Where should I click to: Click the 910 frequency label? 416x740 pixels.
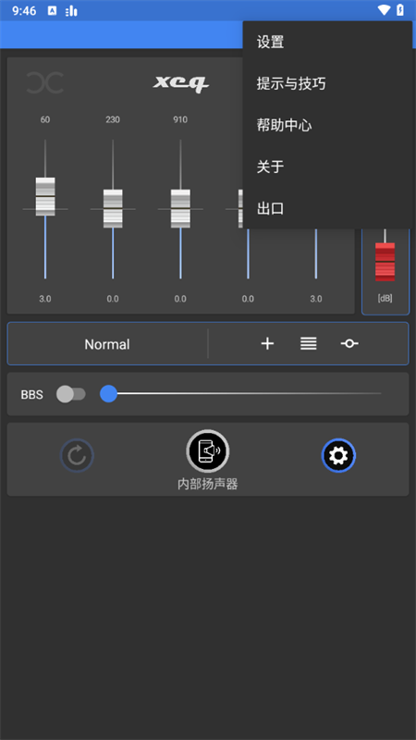point(180,120)
